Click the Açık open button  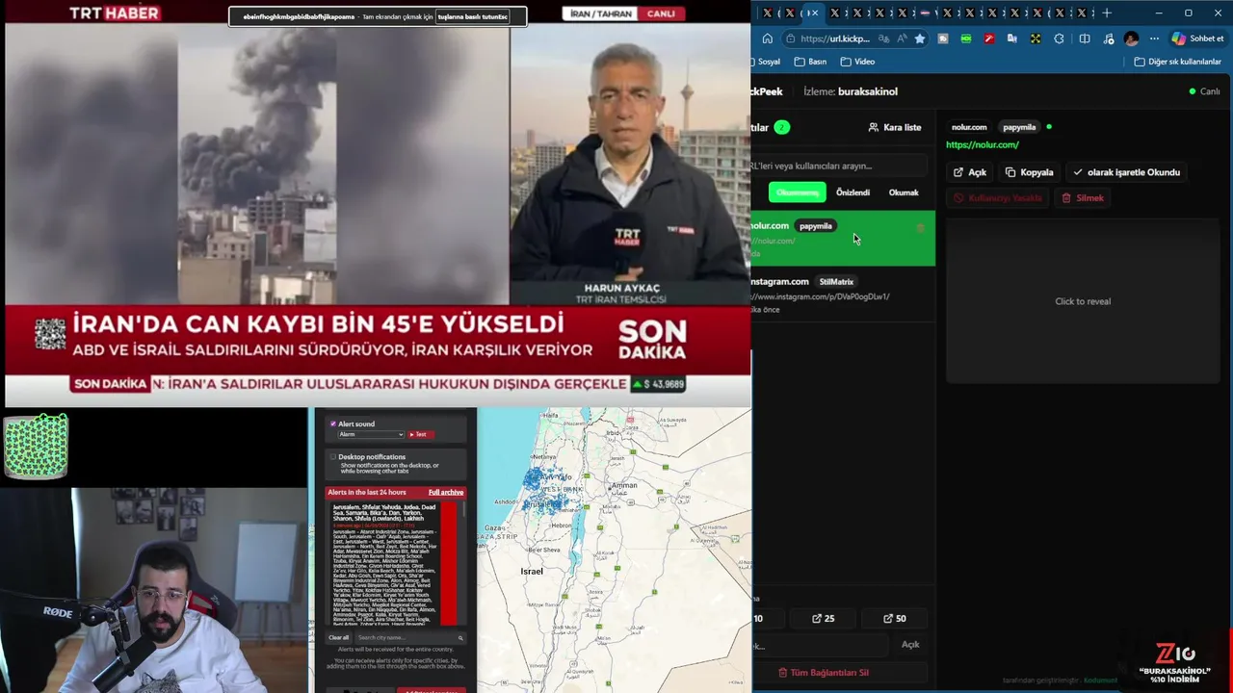(x=970, y=172)
